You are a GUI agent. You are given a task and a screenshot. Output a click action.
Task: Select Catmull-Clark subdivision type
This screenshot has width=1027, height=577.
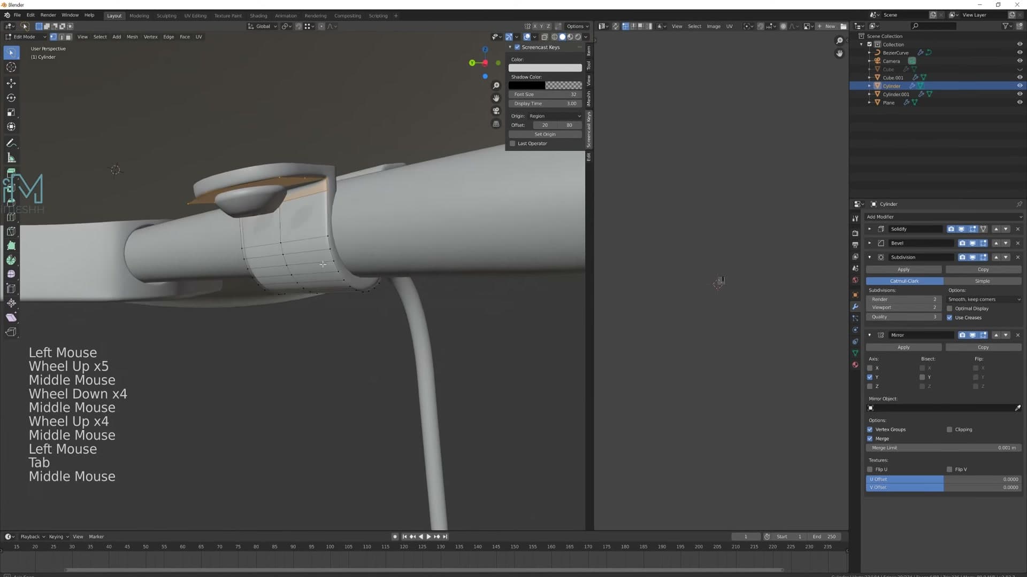(x=905, y=281)
